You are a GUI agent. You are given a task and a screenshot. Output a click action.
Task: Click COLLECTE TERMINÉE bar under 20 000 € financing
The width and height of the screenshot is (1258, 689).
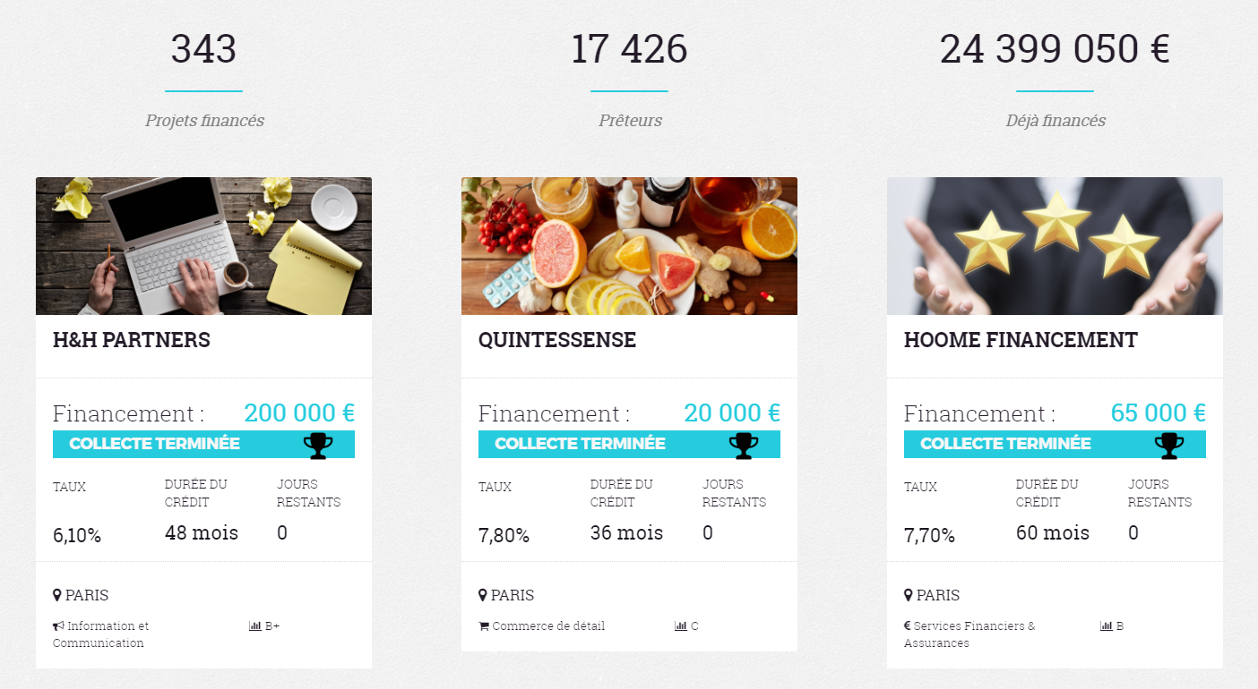pos(629,444)
